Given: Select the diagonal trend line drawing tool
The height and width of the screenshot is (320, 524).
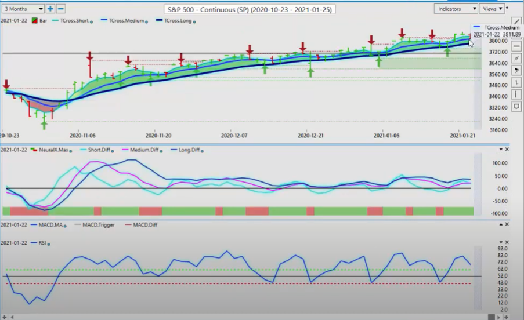Looking at the screenshot, I should click(x=516, y=22).
